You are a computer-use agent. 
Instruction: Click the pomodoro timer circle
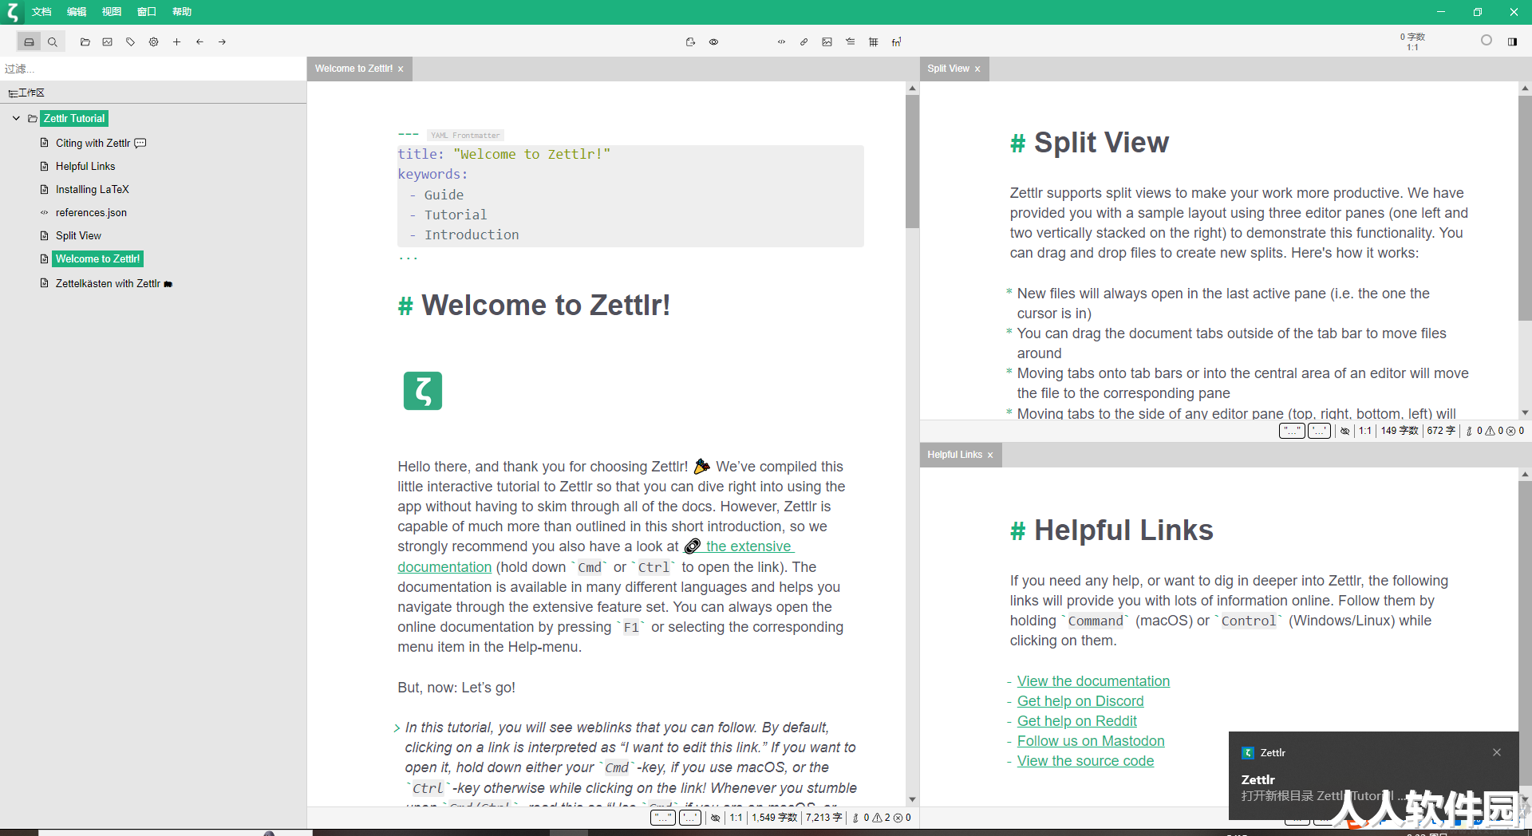[x=1487, y=40]
